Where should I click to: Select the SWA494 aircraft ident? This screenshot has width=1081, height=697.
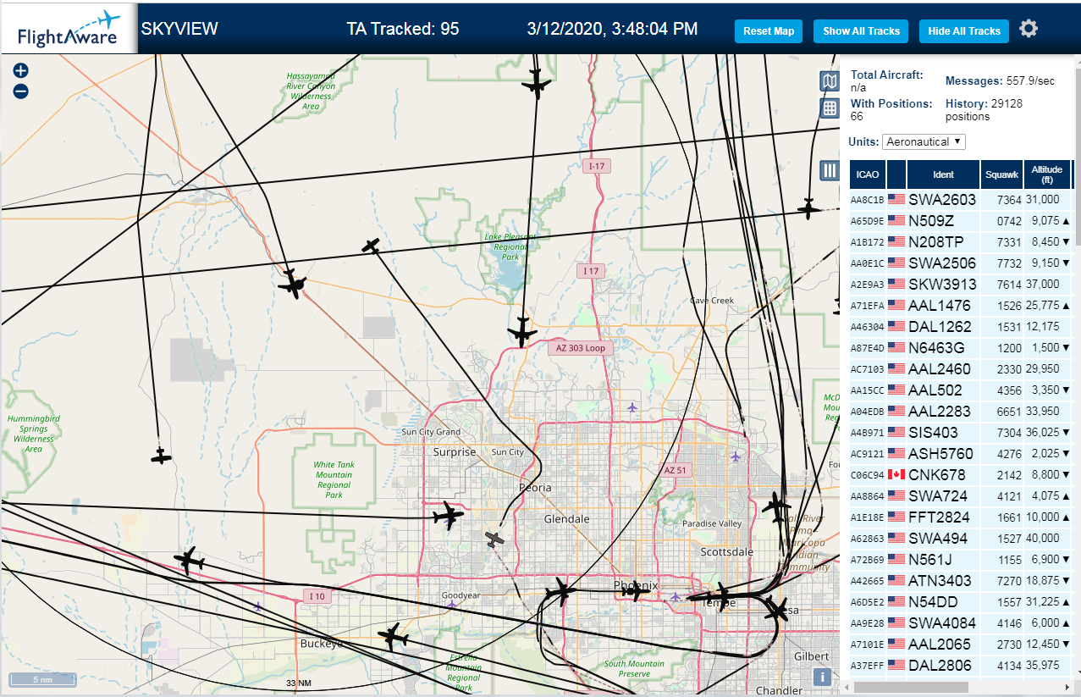point(937,539)
